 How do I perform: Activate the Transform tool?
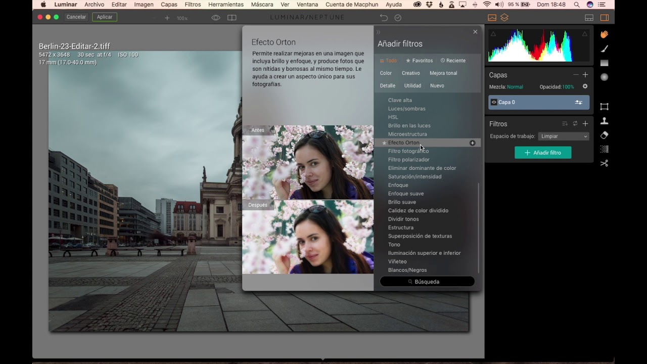[x=604, y=107]
